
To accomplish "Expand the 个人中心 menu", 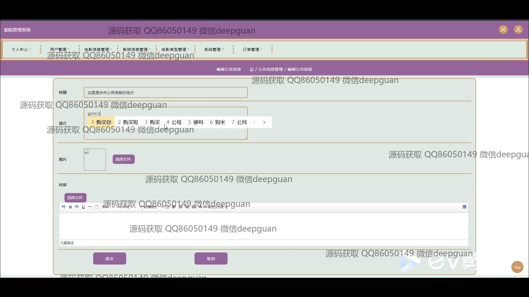I will [21, 50].
